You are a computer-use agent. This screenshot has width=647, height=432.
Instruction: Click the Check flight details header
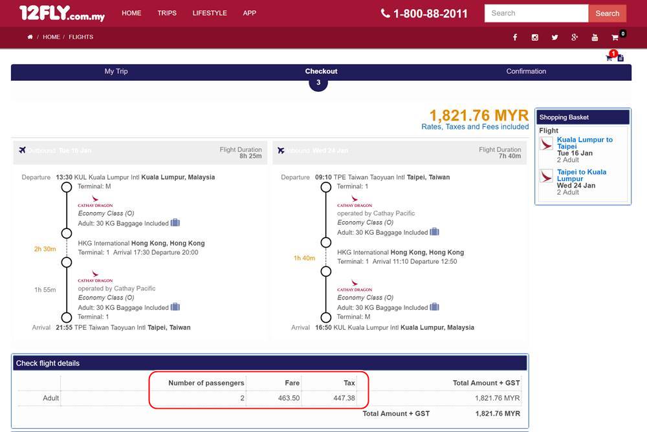270,363
